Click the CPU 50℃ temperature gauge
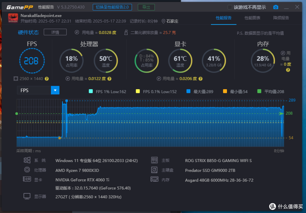The height and width of the screenshot is (213, 306). click(106, 61)
